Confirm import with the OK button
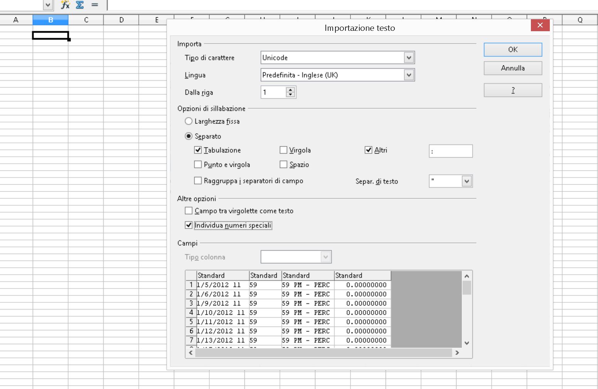This screenshot has width=598, height=389. pyautogui.click(x=513, y=50)
